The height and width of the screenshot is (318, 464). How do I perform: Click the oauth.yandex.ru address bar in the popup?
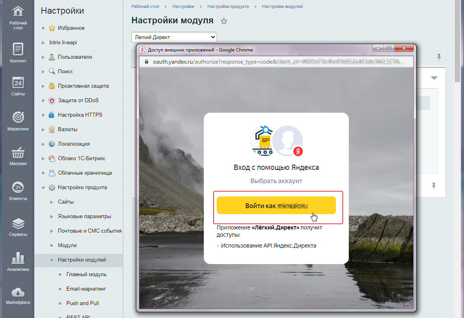tap(276, 62)
